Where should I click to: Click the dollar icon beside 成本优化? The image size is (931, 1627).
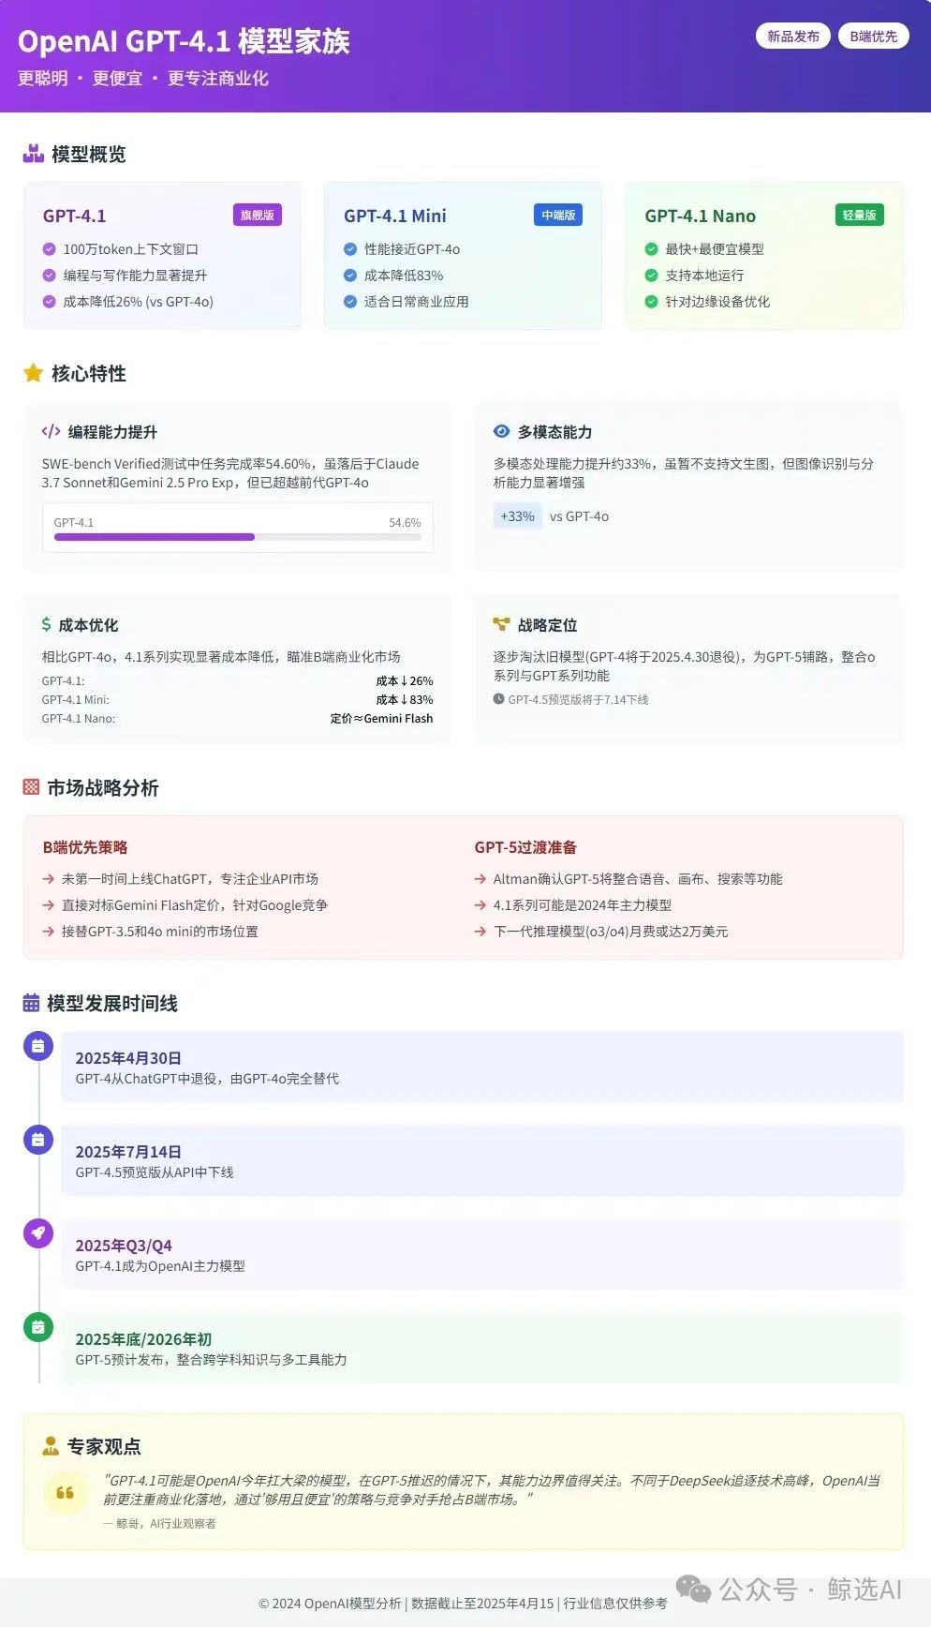click(x=46, y=624)
